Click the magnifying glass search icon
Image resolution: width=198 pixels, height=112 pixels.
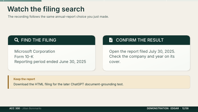16,40
